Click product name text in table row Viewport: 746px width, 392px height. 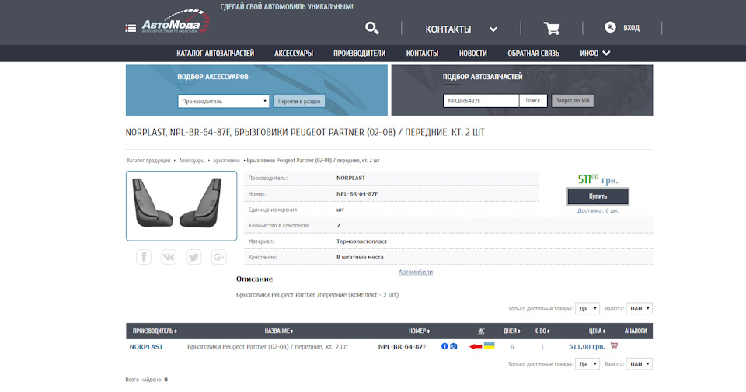[268, 346]
